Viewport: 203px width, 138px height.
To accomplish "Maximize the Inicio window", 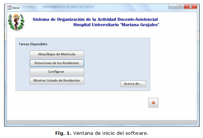I will point(180,7).
